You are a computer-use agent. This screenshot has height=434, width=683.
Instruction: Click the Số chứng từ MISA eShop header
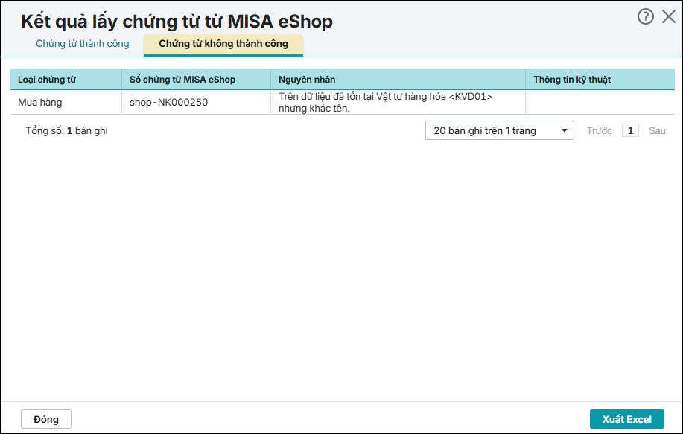(182, 80)
